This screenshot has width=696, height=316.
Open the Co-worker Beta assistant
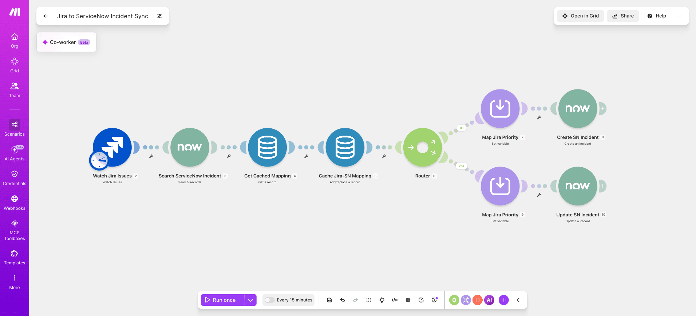pyautogui.click(x=66, y=42)
